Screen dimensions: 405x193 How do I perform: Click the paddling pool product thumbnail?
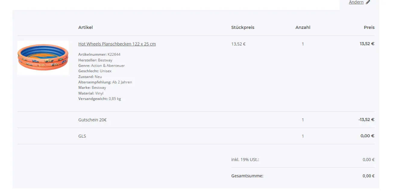(x=43, y=58)
